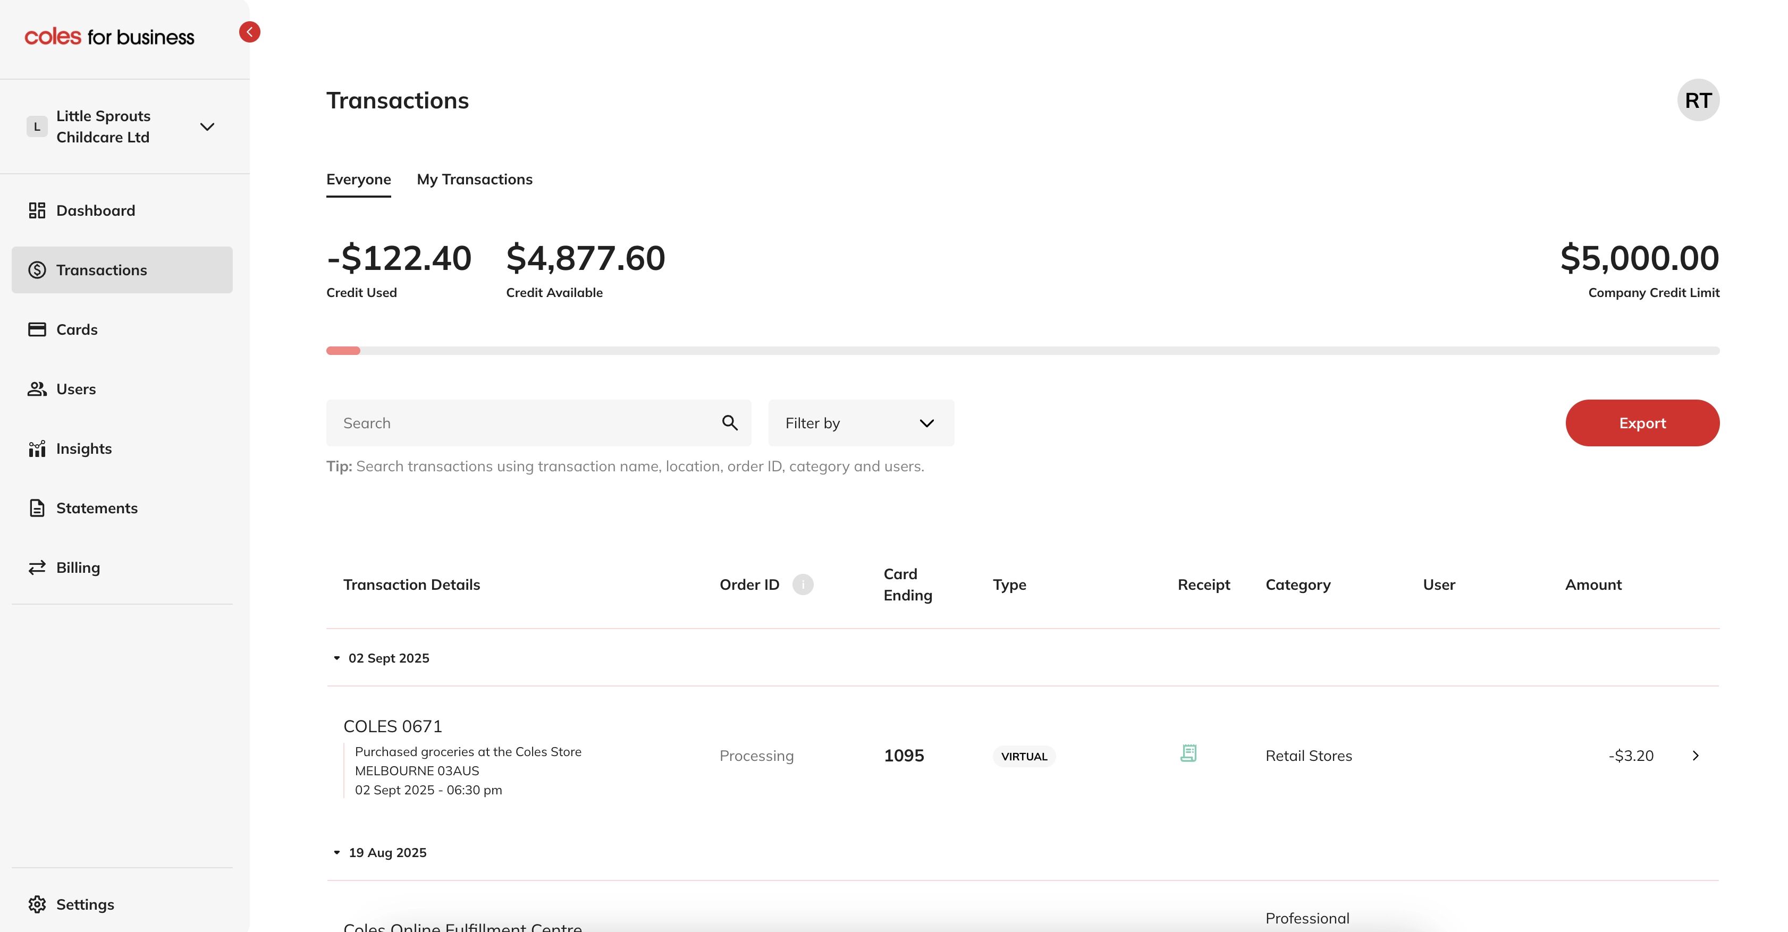Click the Statements document icon
The height and width of the screenshot is (932, 1788).
tap(37, 508)
